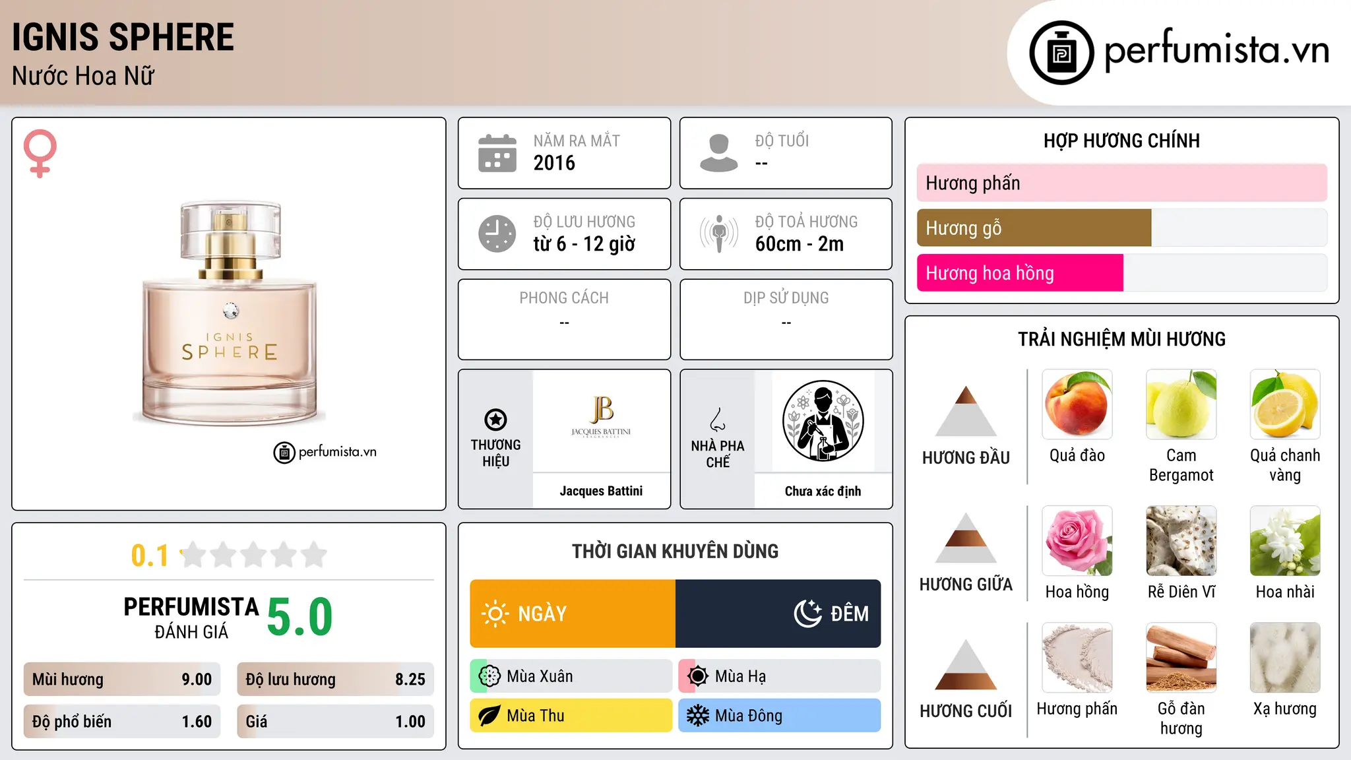Viewport: 1351px width, 760px height.
Task: Open the Hoa hồng rose note image
Action: tap(1077, 541)
